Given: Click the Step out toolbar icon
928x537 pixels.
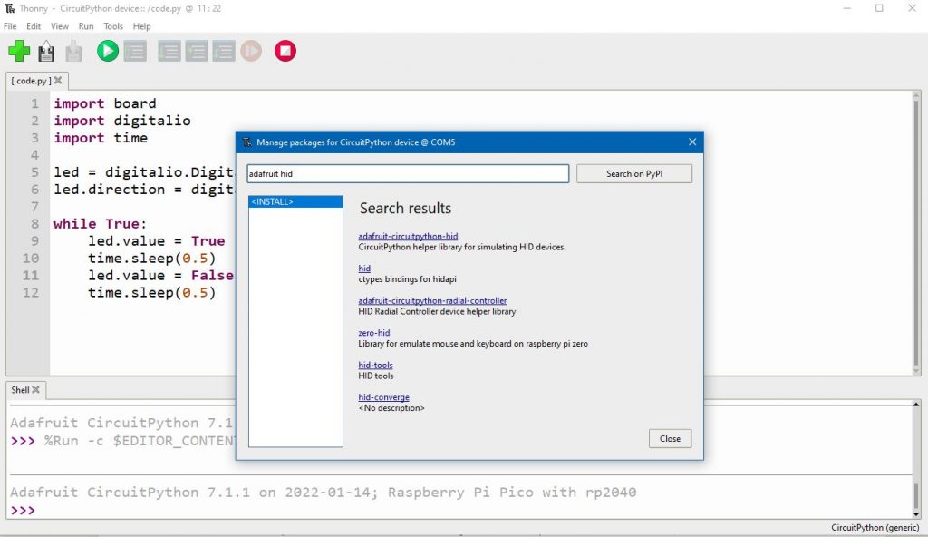Looking at the screenshot, I should [224, 52].
